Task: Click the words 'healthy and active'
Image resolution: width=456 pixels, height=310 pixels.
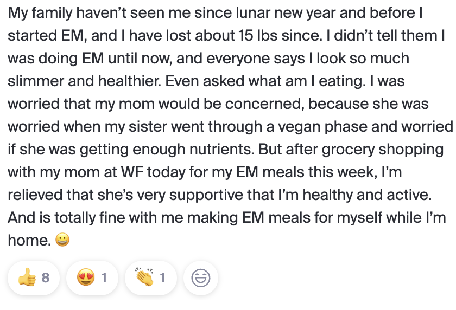Action: tap(367, 195)
